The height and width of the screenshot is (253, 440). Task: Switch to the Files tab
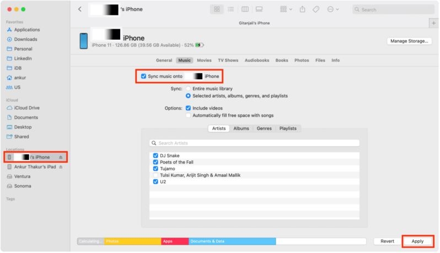click(320, 60)
